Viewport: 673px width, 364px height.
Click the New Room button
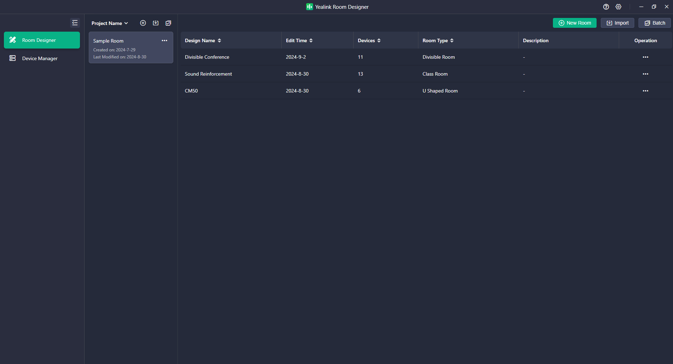tap(575, 23)
